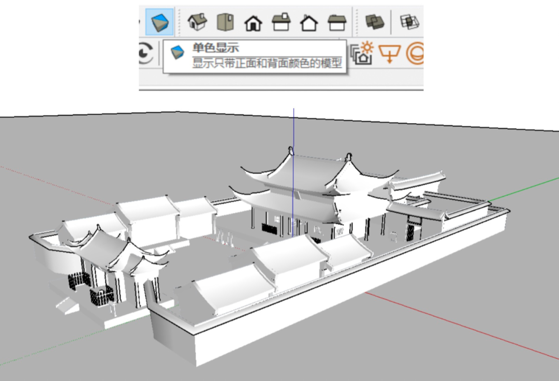The width and height of the screenshot is (559, 381).
Task: Click the 单色显示 tooltip title text
Action: 216,48
